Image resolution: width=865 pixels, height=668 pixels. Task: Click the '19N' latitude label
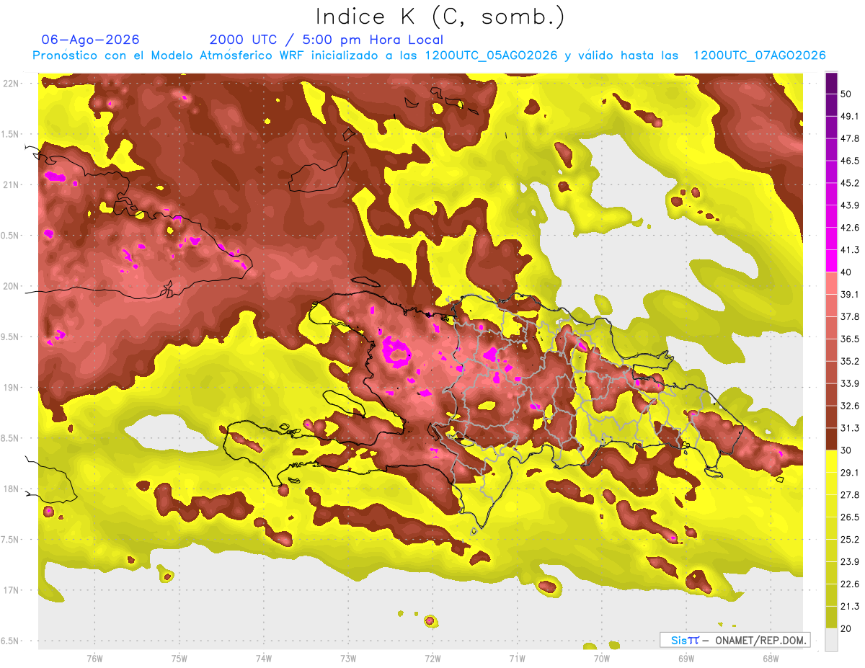point(11,388)
